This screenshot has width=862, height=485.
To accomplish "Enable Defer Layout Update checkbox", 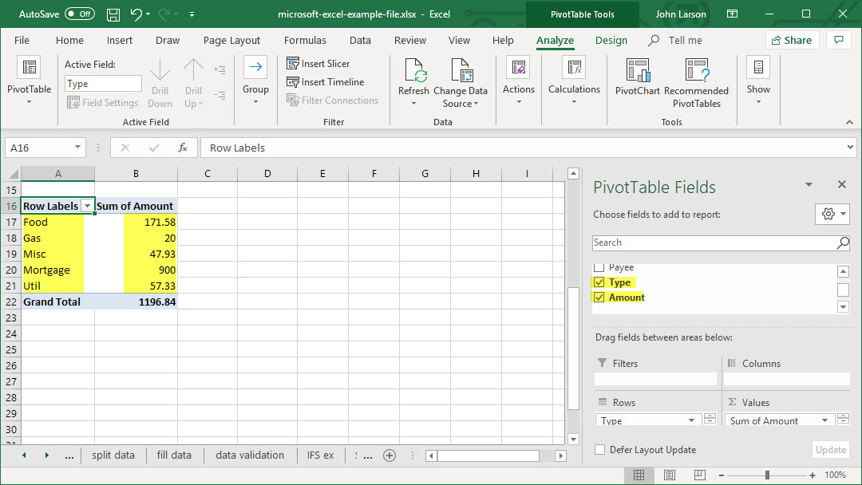I will tap(600, 450).
